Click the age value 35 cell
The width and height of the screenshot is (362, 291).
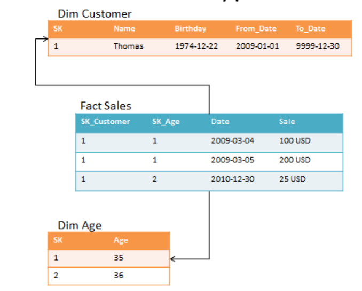[119, 258]
